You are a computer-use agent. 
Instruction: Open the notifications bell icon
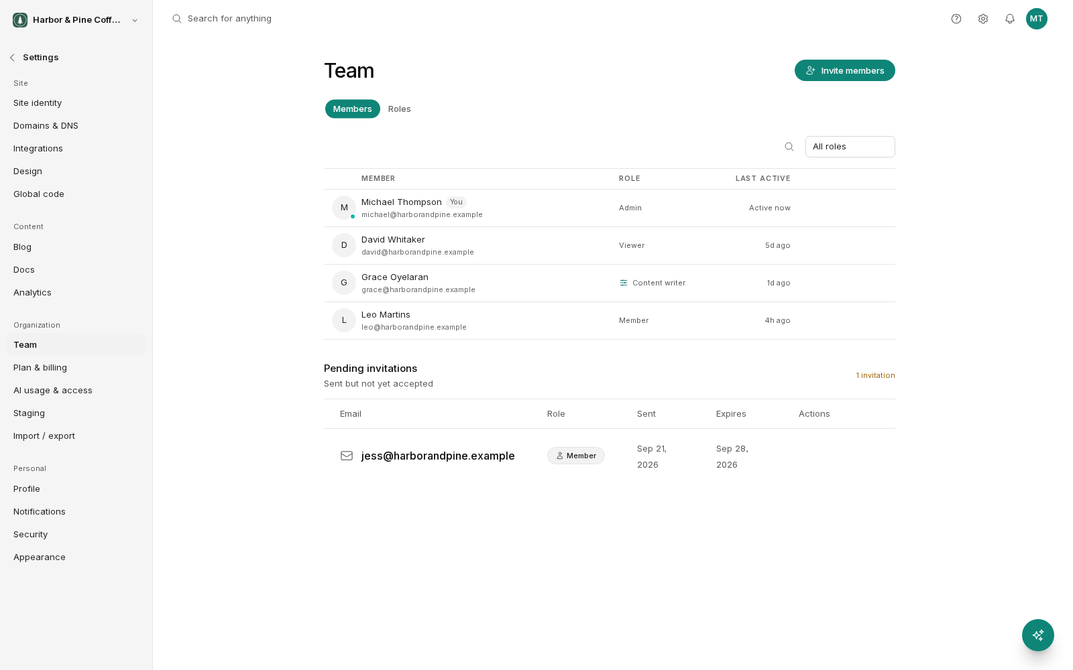click(x=1010, y=19)
